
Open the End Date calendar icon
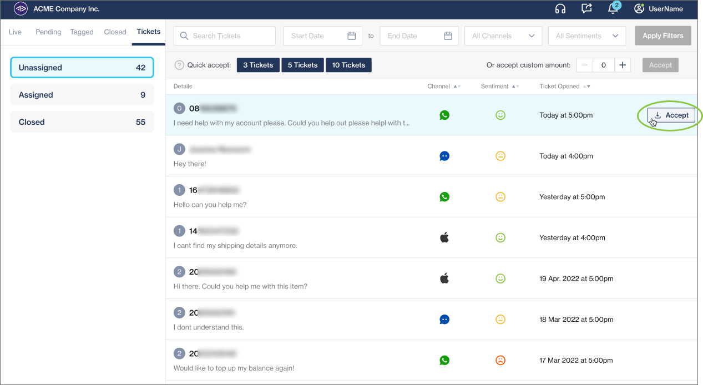click(x=448, y=36)
